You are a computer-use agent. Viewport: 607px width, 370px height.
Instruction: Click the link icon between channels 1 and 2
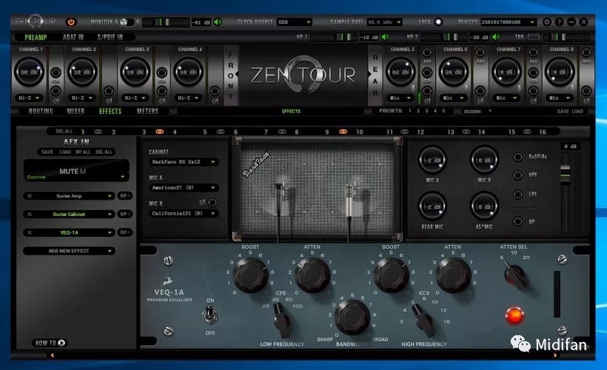point(98,131)
